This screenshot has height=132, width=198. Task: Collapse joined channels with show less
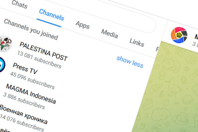(130, 61)
